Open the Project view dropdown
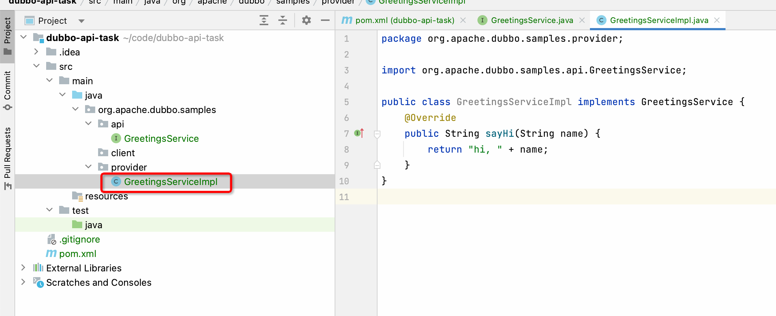The image size is (776, 316). tap(81, 21)
